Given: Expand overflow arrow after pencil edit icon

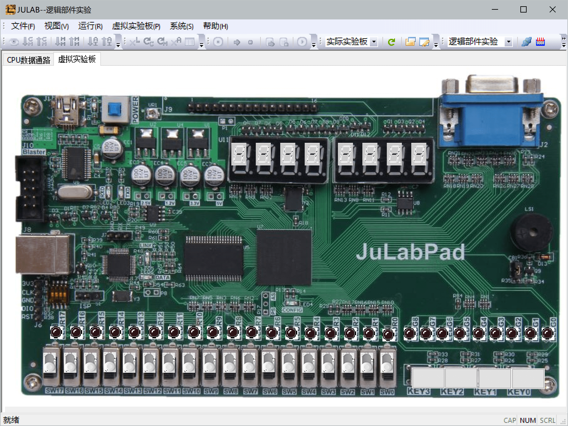Looking at the screenshot, I should coord(436,42).
